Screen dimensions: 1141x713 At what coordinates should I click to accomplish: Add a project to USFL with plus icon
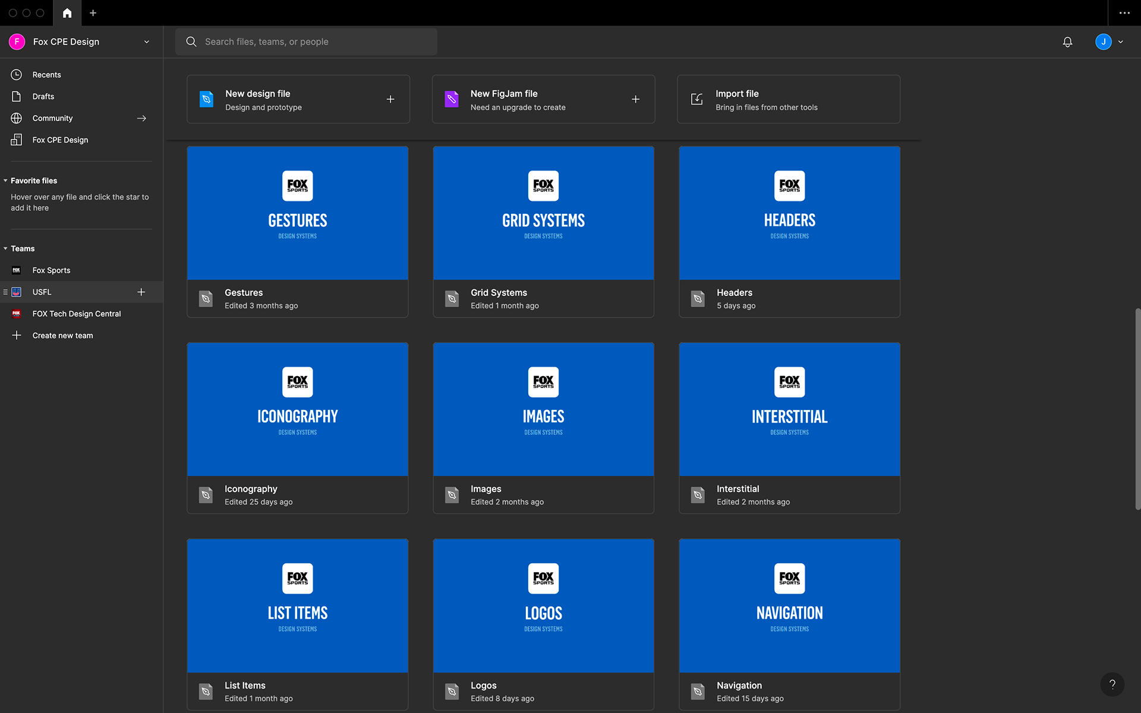tap(141, 292)
